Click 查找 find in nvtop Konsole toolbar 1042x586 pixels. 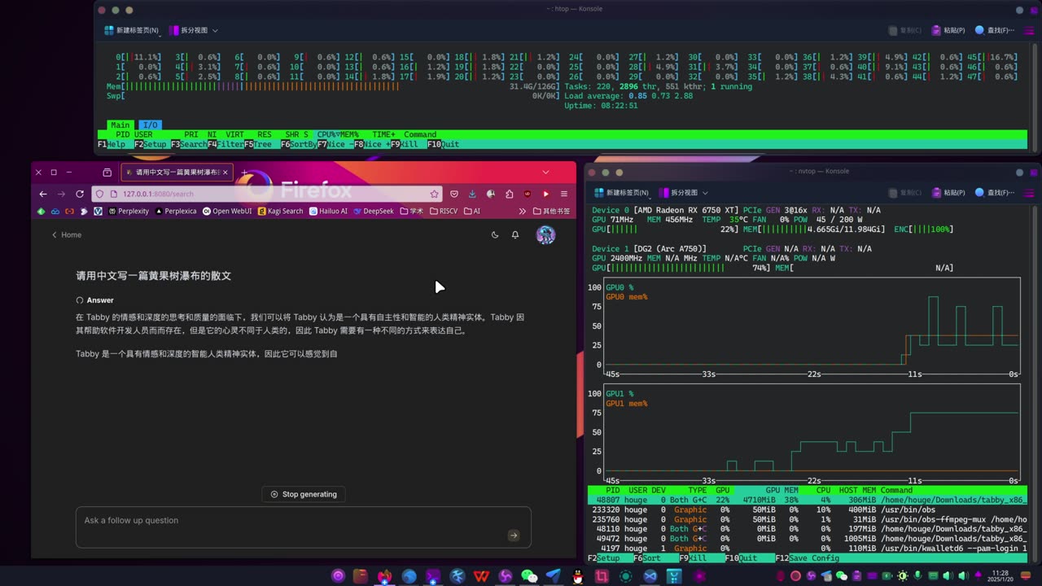click(x=995, y=193)
